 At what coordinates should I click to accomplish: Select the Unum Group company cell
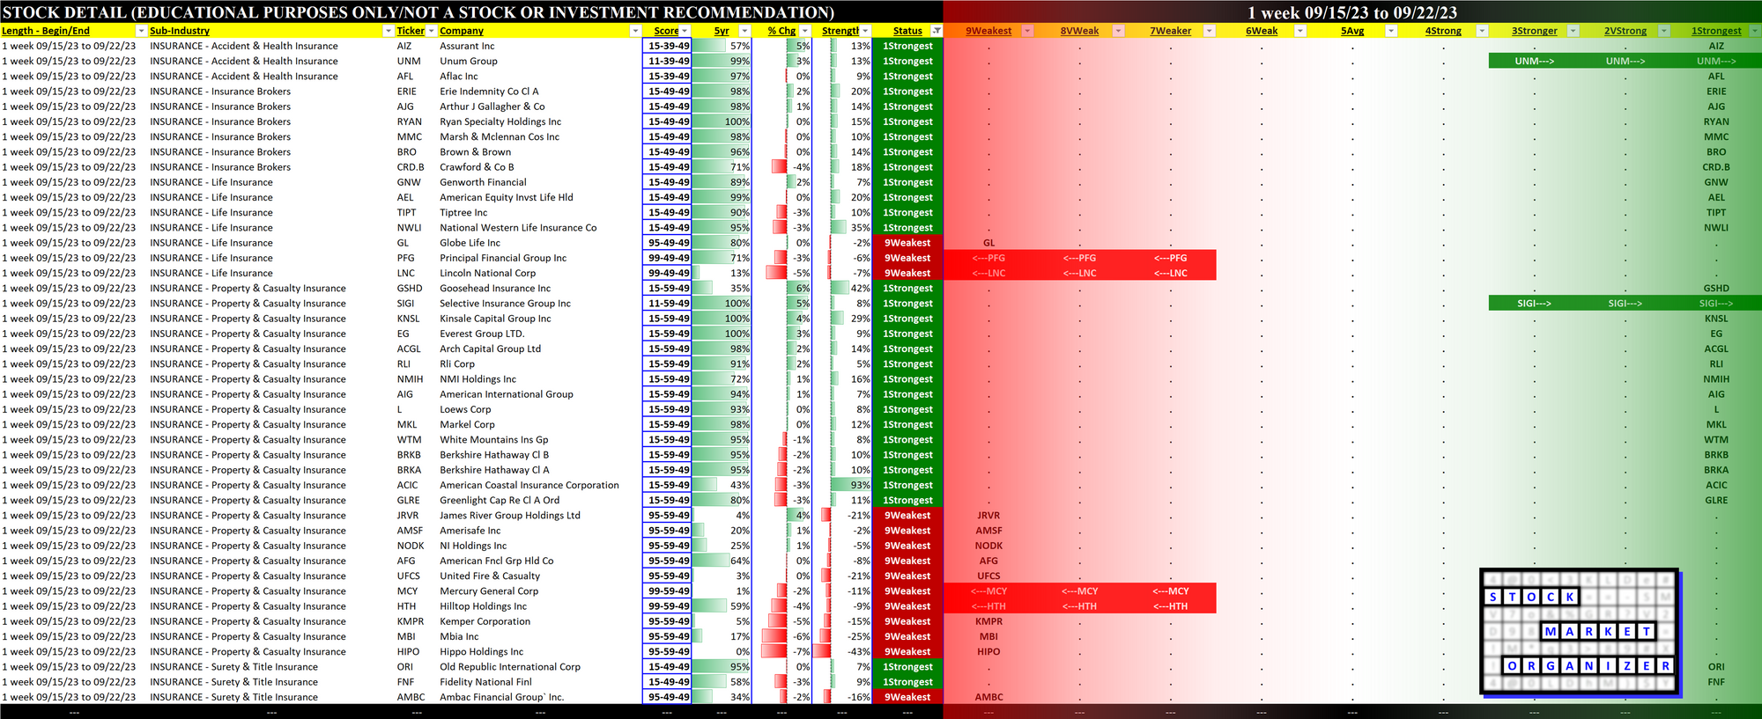[540, 61]
